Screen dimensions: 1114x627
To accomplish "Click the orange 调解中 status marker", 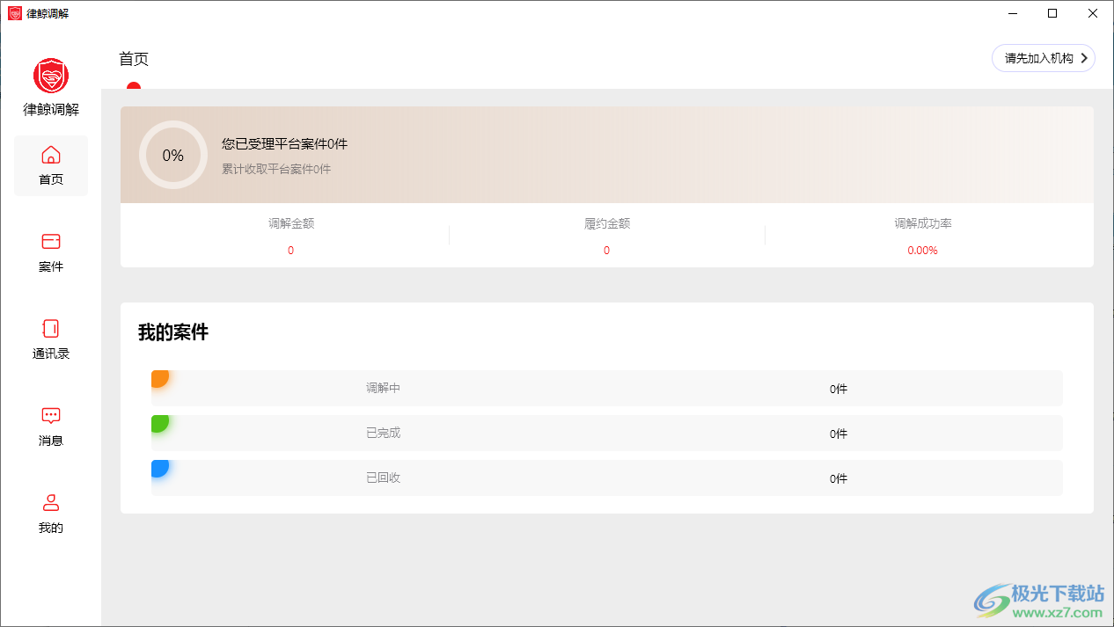I will point(159,378).
